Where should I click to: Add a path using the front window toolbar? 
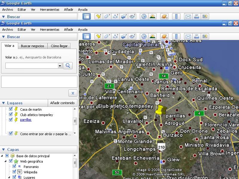[x=116, y=36]
